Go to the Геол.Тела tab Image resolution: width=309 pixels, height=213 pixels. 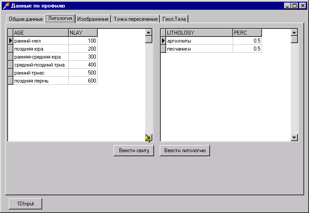pos(174,19)
